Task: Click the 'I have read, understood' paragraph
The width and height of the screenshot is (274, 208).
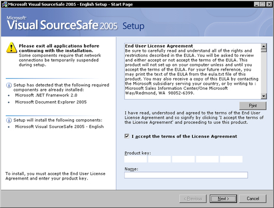Action: 194,118
